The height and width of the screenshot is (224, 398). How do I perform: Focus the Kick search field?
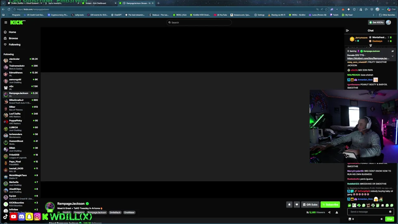(x=199, y=22)
